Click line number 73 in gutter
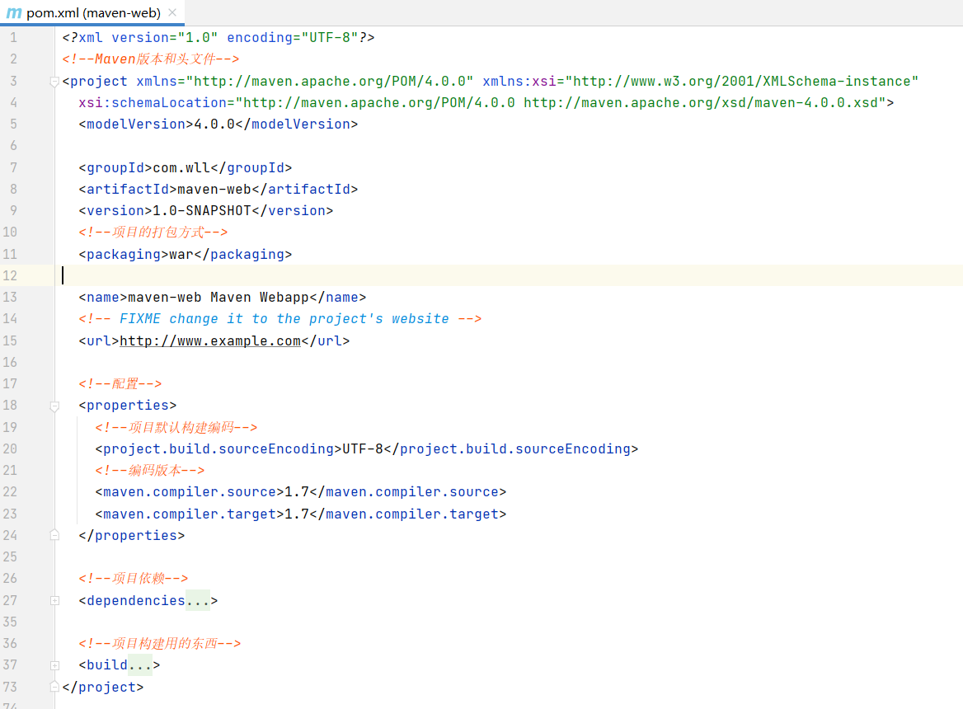Image resolution: width=963 pixels, height=709 pixels. tap(10, 687)
